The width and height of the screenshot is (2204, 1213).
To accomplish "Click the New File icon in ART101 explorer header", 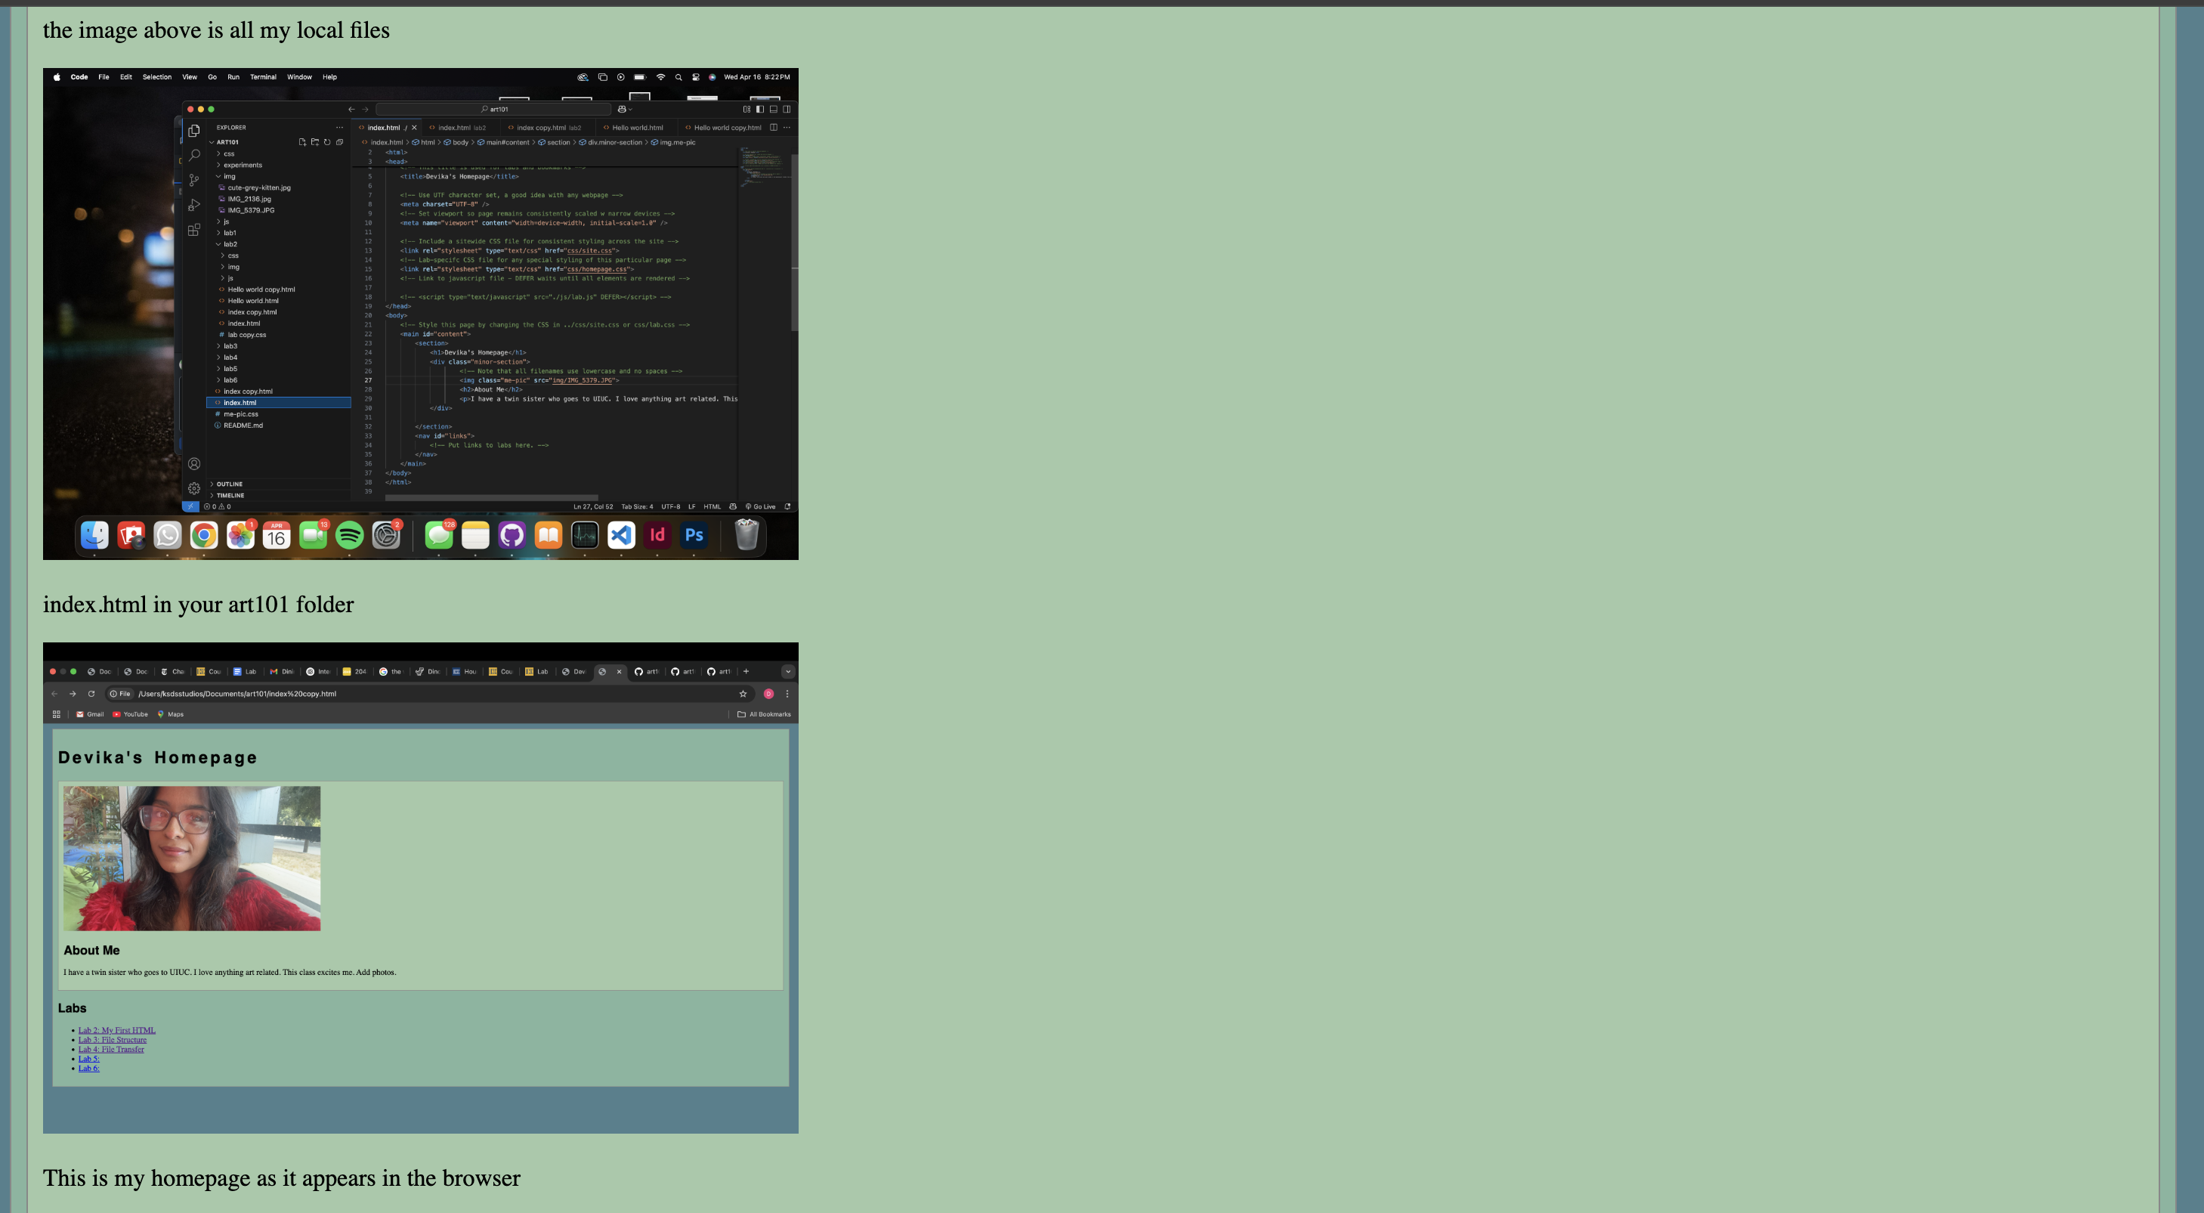I will (x=302, y=142).
